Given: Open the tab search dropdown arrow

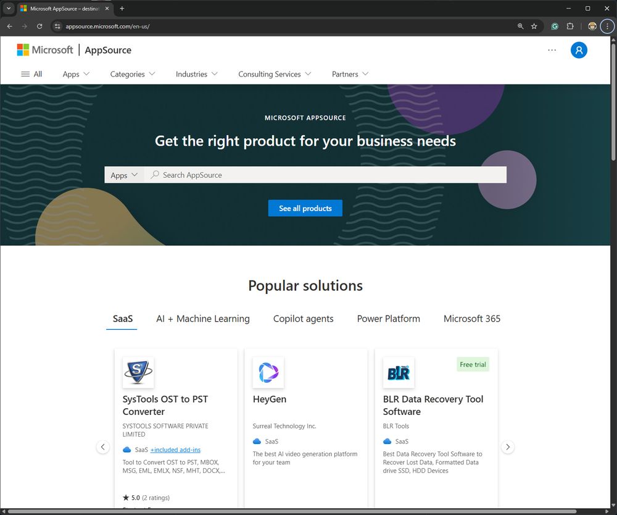Looking at the screenshot, I should coord(8,8).
